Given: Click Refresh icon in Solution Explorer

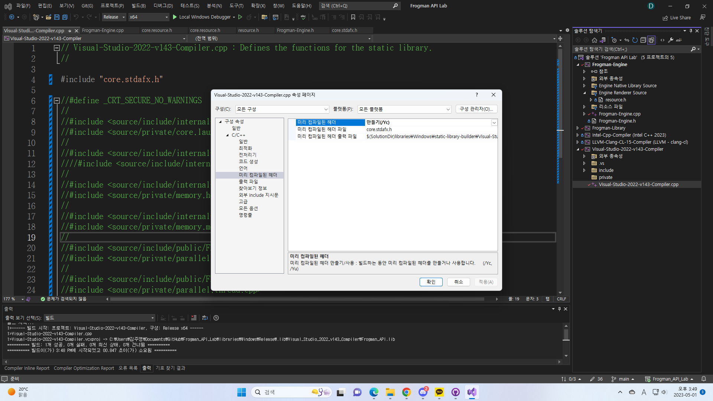Looking at the screenshot, I should (x=635, y=40).
